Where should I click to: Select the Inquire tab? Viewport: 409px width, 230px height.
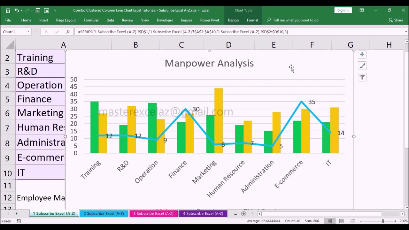[x=187, y=20]
